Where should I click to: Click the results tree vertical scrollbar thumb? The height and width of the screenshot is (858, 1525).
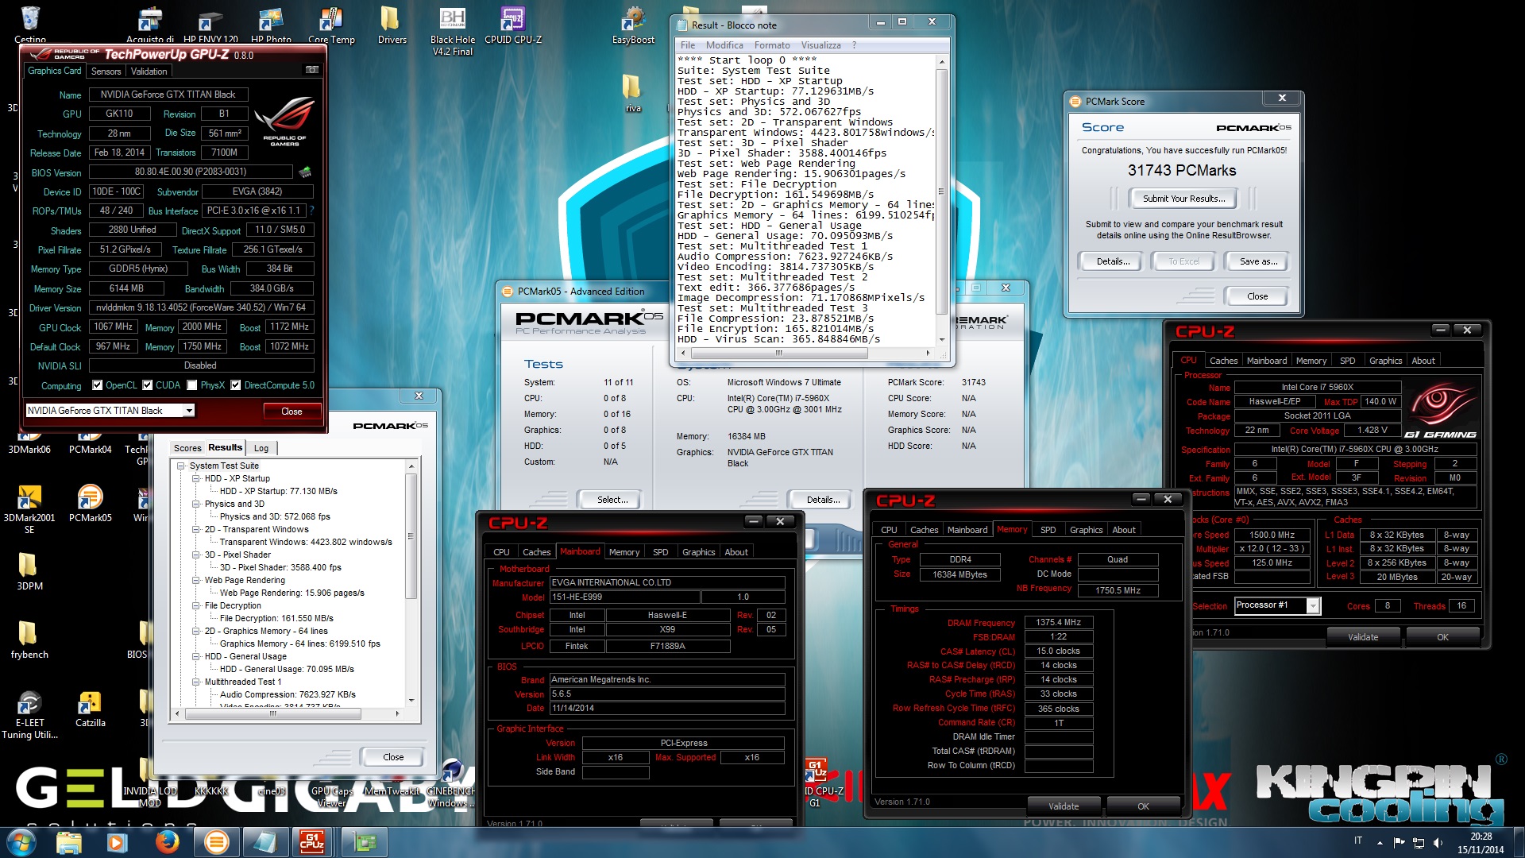point(411,535)
